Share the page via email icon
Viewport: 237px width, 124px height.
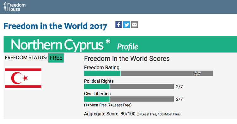[x=134, y=24]
